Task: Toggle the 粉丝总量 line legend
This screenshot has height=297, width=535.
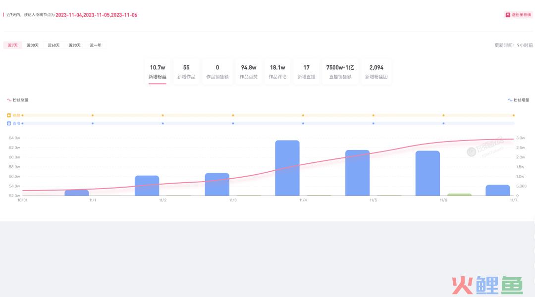Action: pyautogui.click(x=17, y=100)
